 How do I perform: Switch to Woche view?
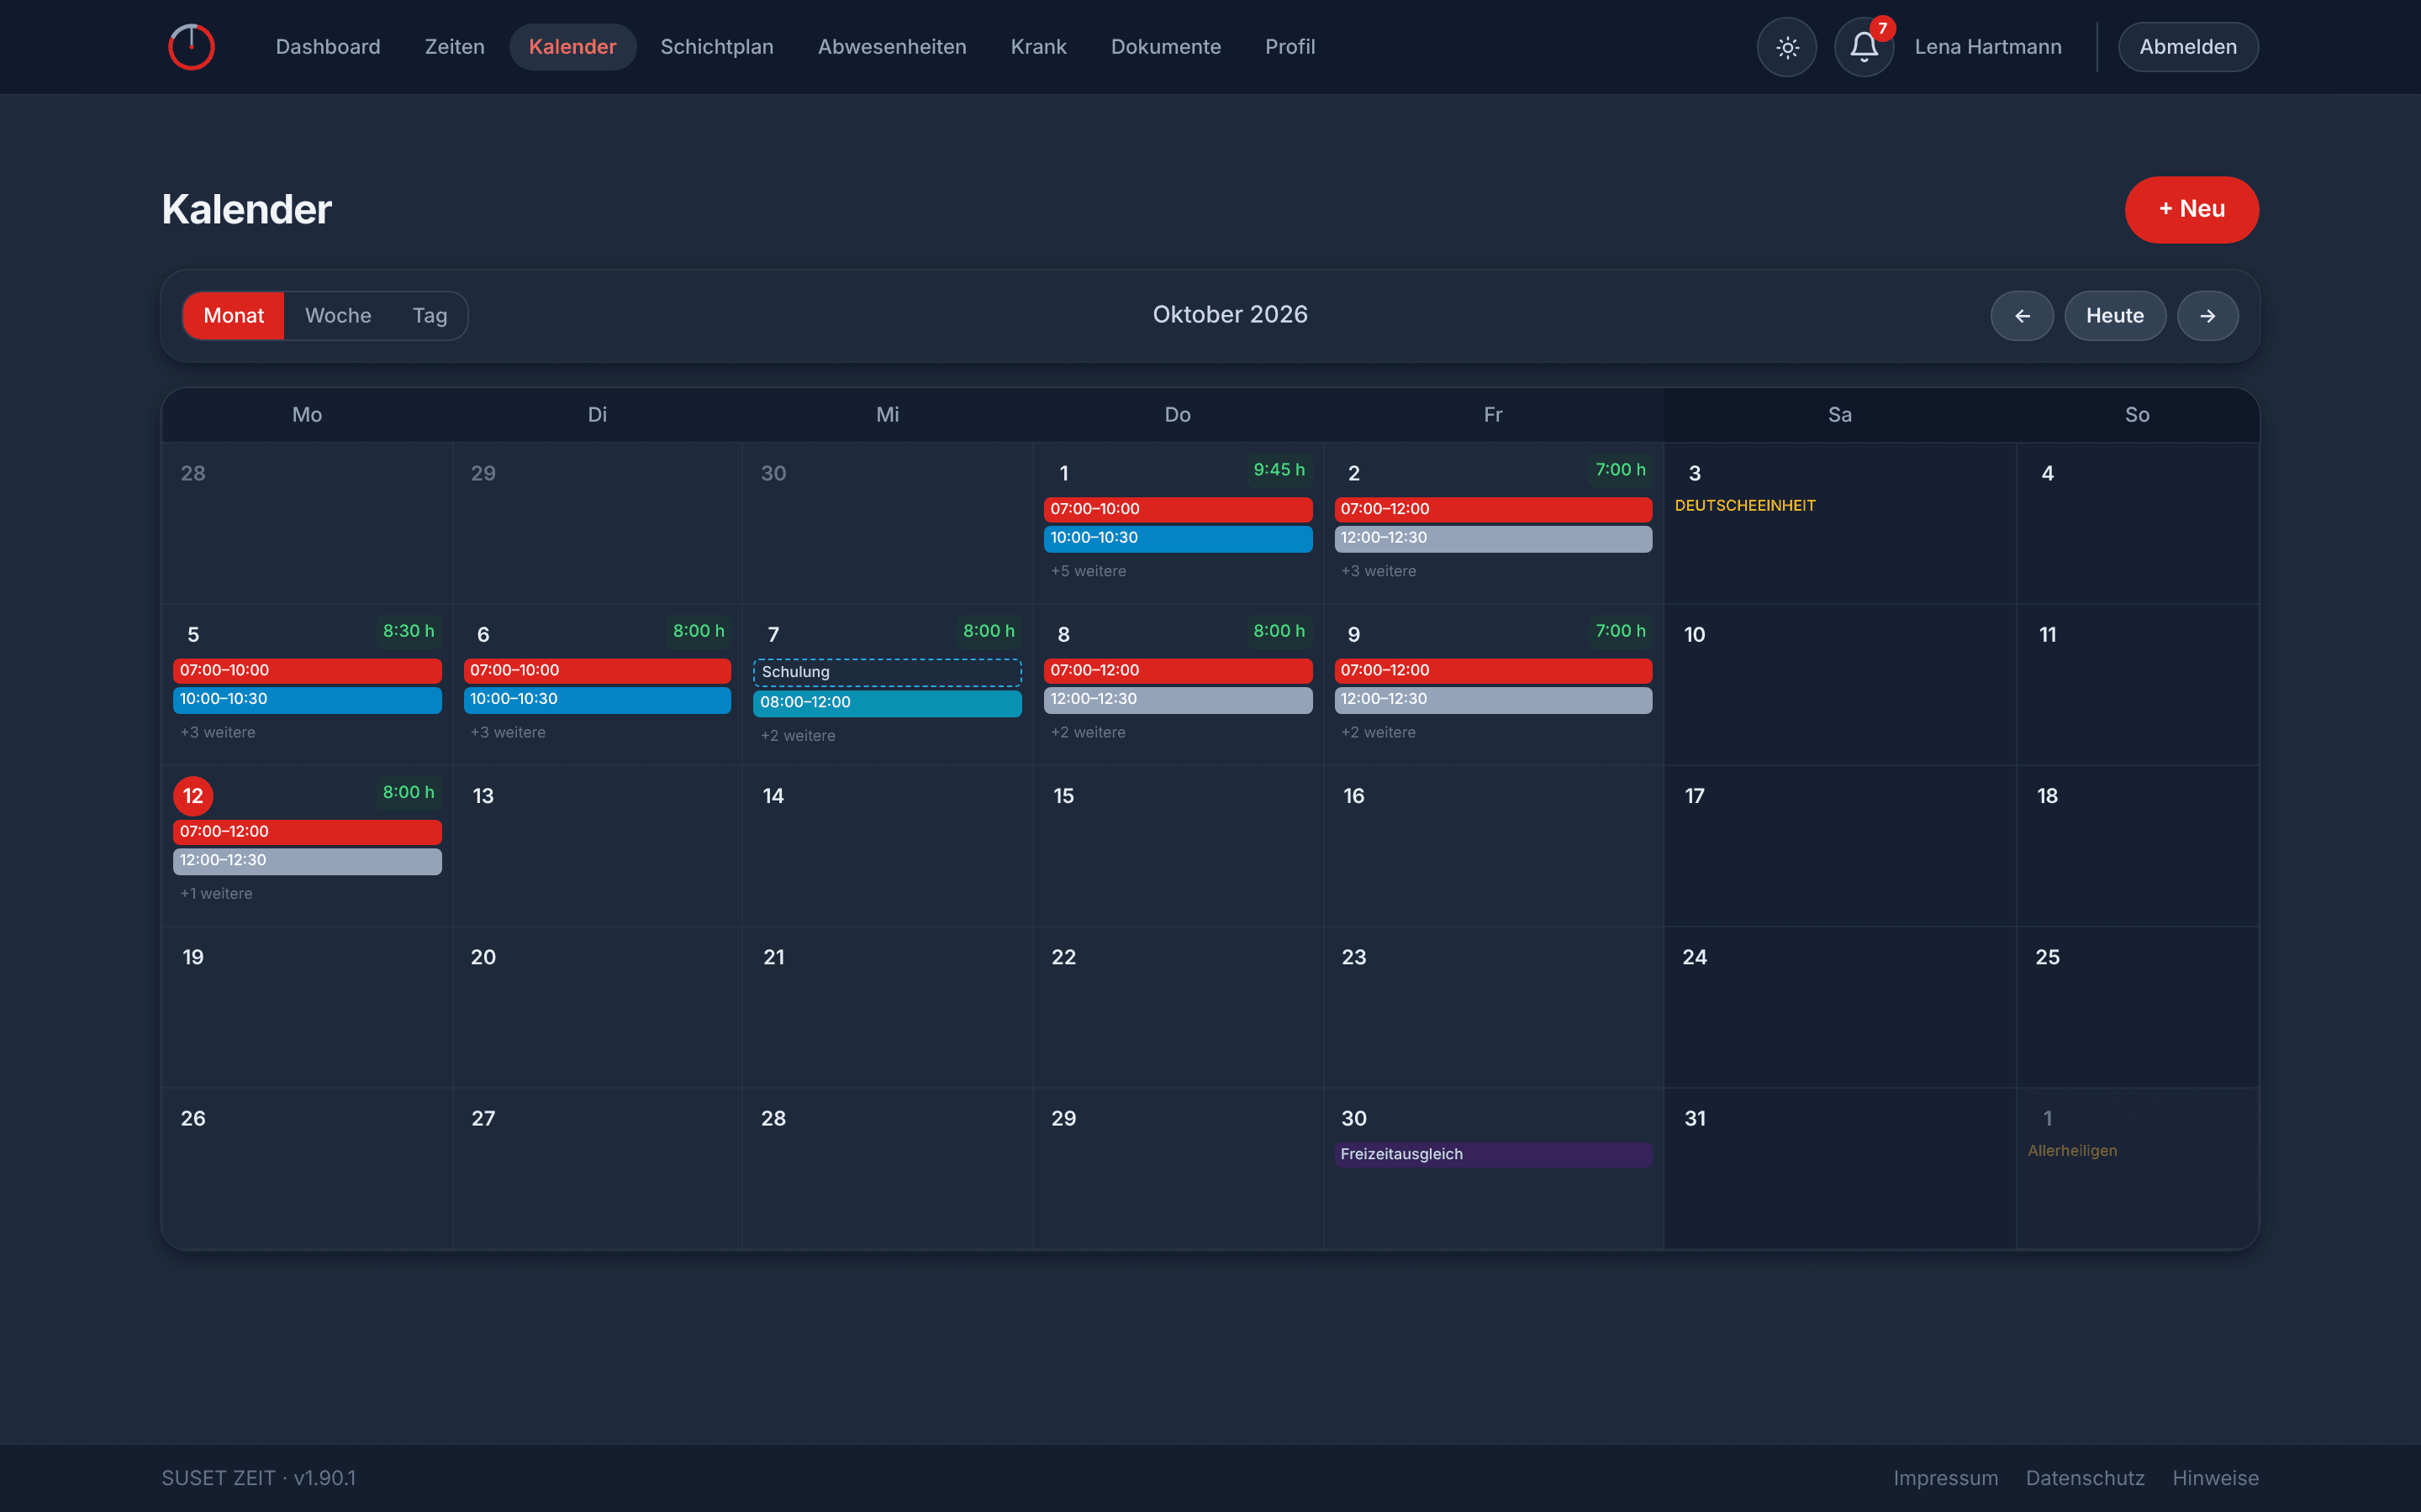[338, 316]
